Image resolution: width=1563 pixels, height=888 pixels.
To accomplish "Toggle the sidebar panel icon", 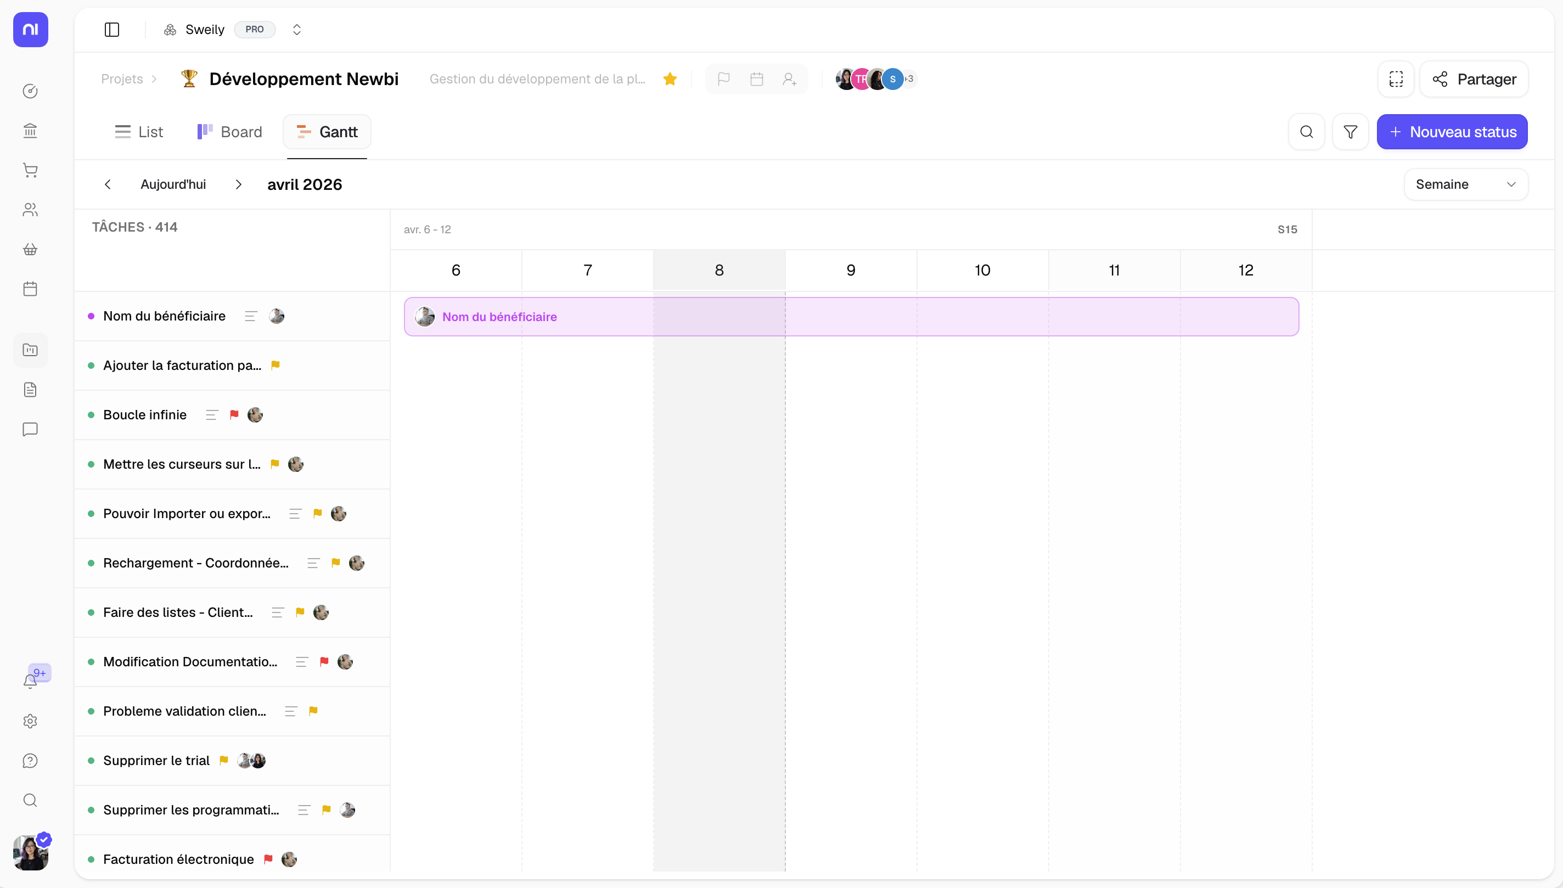I will click(111, 30).
